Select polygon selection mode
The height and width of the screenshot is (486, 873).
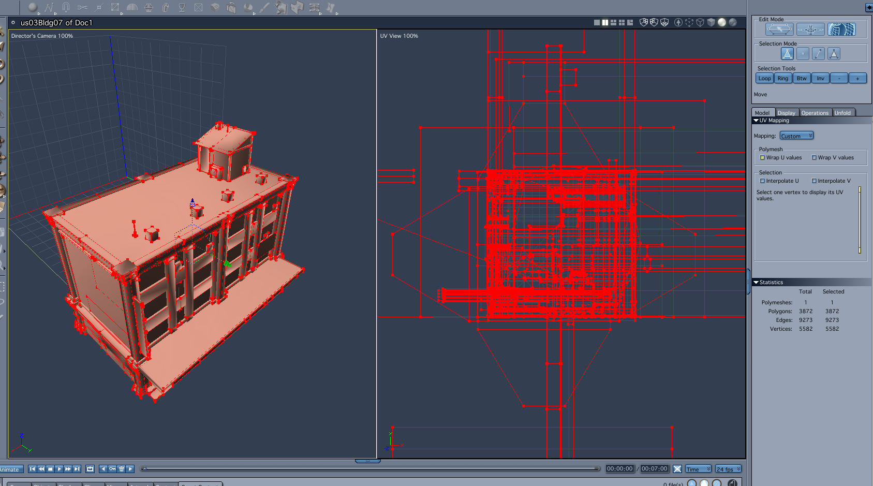coord(834,54)
